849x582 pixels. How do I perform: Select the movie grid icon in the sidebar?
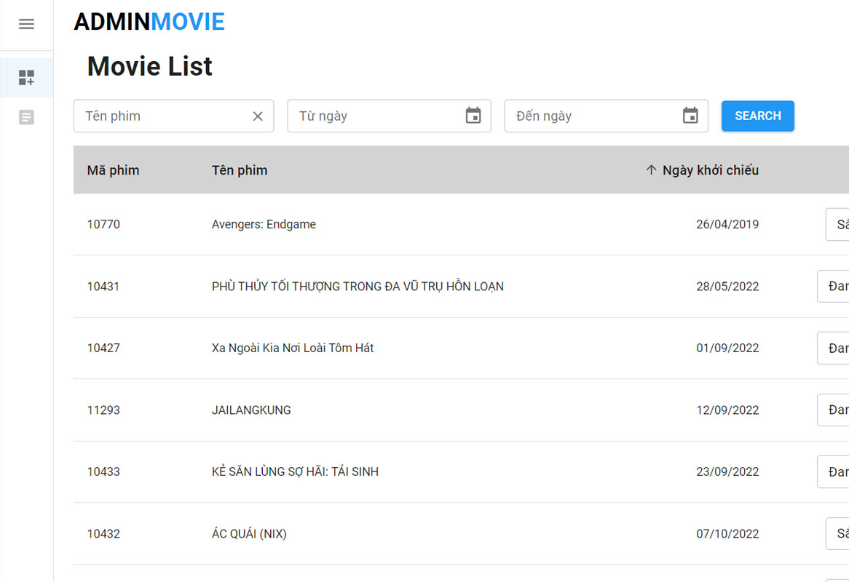coord(26,77)
